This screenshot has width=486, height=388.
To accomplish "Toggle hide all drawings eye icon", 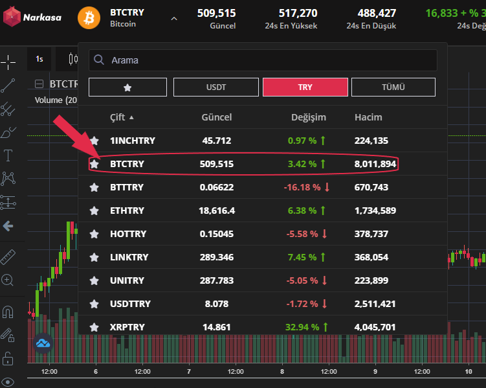I will coord(8,382).
